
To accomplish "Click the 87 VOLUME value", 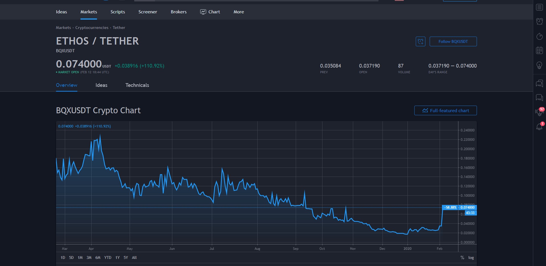I will [401, 66].
